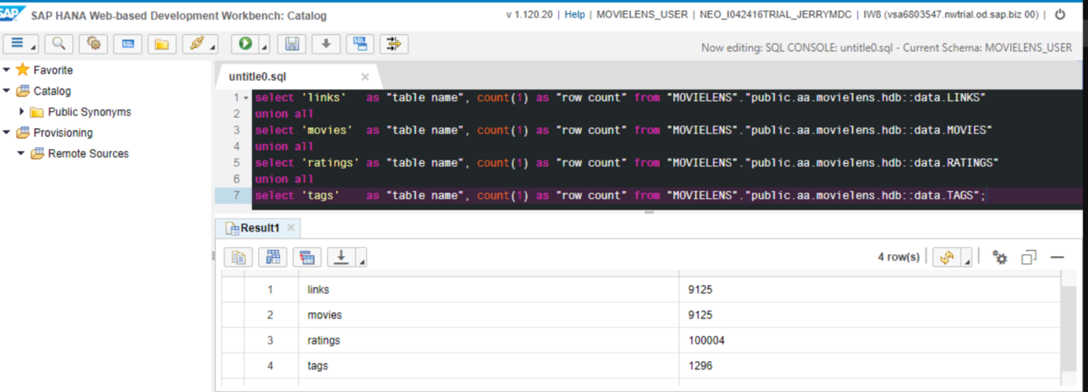The height and width of the screenshot is (392, 1088).
Task: Select Catalog in the navigation tree
Action: click(x=52, y=91)
